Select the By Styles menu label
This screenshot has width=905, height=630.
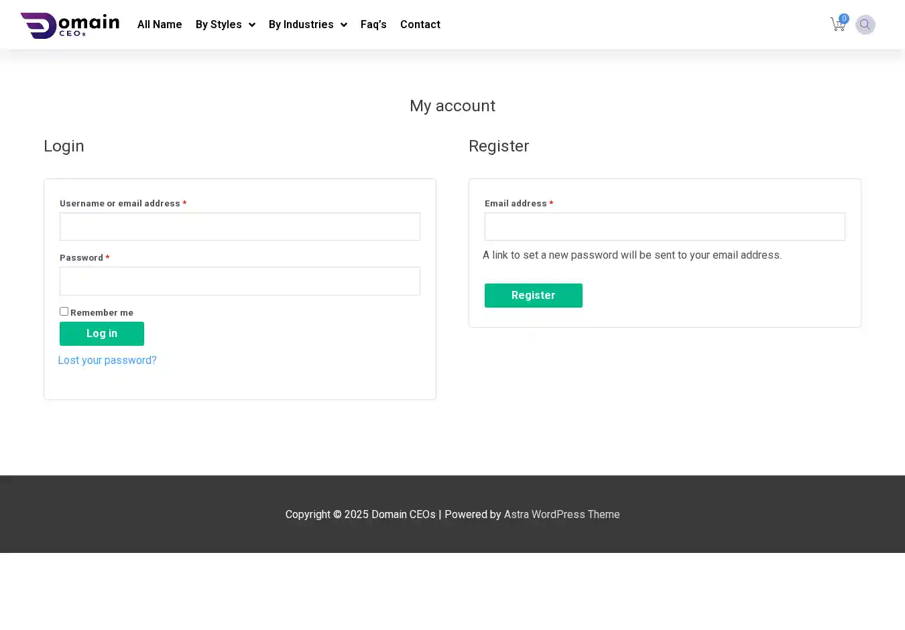[x=219, y=25]
